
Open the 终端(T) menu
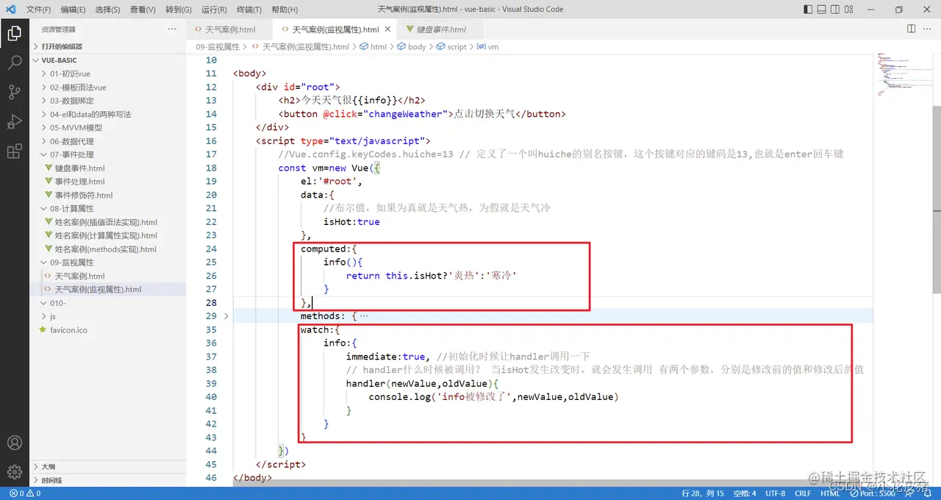(249, 10)
